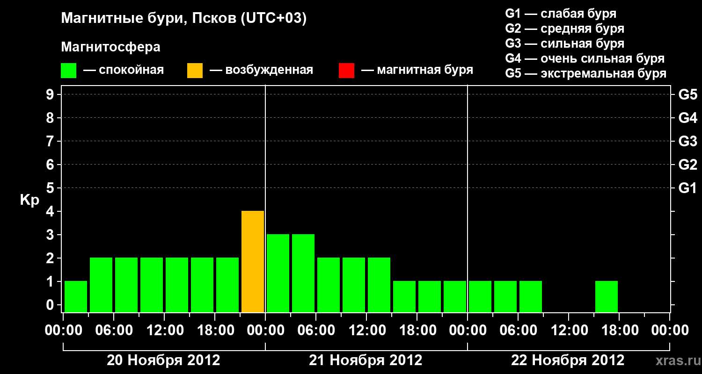Image resolution: width=702 pixels, height=374 pixels.
Task: Select the 12:00–15:00 Kp 2 bar on 21 Ноября
Action: pos(379,285)
